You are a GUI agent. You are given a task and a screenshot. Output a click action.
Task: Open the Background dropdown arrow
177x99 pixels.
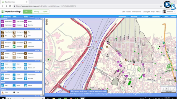128,16
